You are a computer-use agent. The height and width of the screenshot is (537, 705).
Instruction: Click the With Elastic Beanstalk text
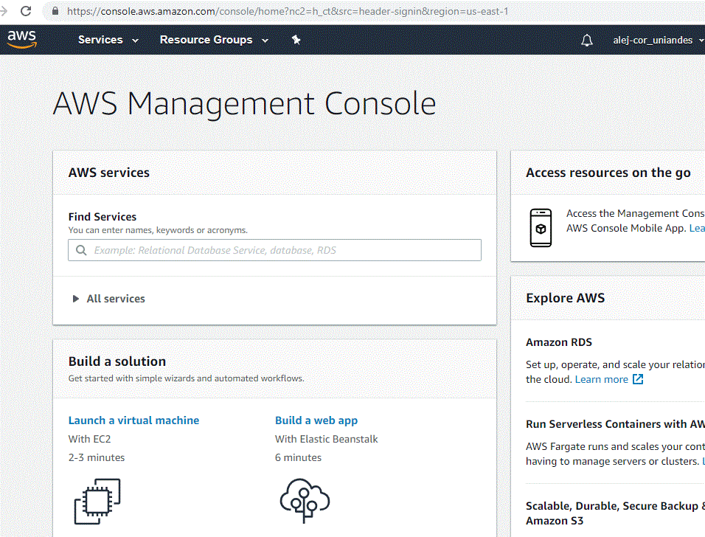(x=327, y=439)
